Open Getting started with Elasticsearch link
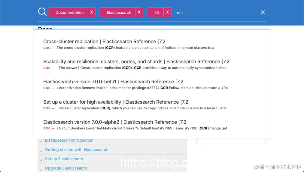This screenshot has width=304, height=172. pos(77,150)
